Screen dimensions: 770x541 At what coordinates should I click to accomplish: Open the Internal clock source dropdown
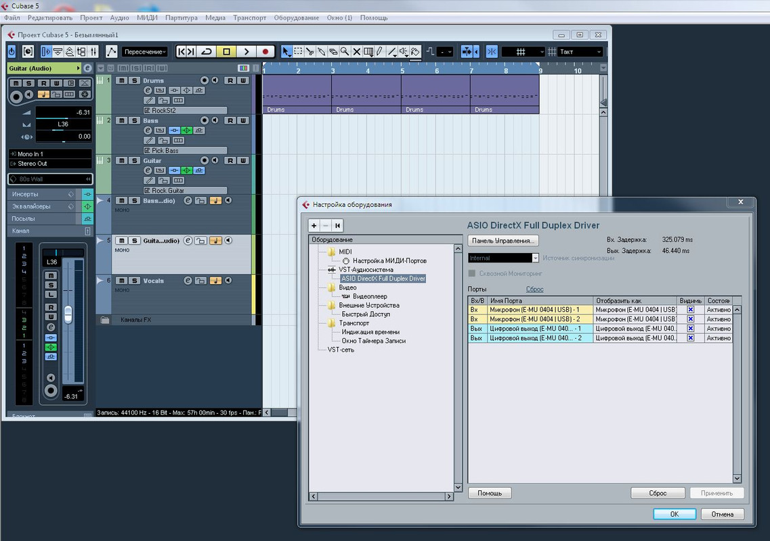503,258
